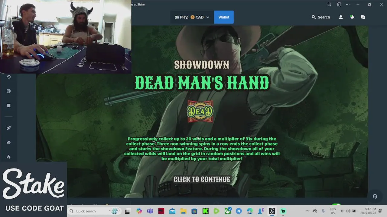Open the sliders sidebar icon
The width and height of the screenshot is (387, 217).
(x=9, y=143)
